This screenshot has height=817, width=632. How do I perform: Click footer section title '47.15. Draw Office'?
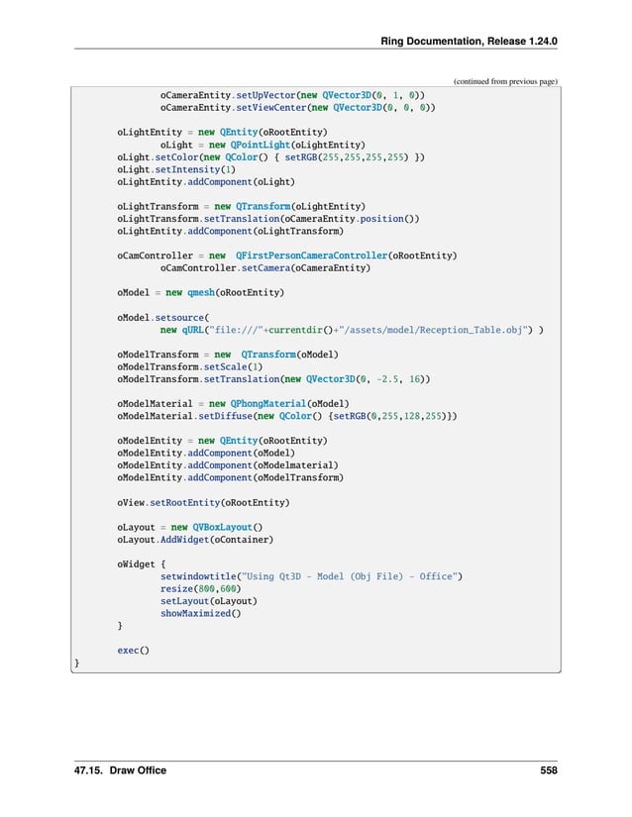120,770
